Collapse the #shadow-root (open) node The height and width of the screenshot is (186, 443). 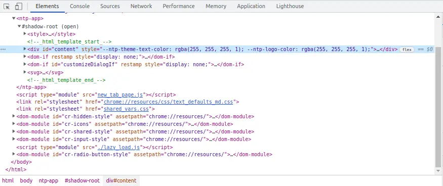[x=19, y=26]
